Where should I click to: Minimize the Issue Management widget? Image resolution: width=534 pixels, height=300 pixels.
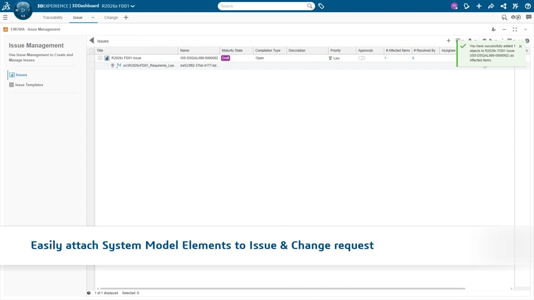tap(504, 29)
